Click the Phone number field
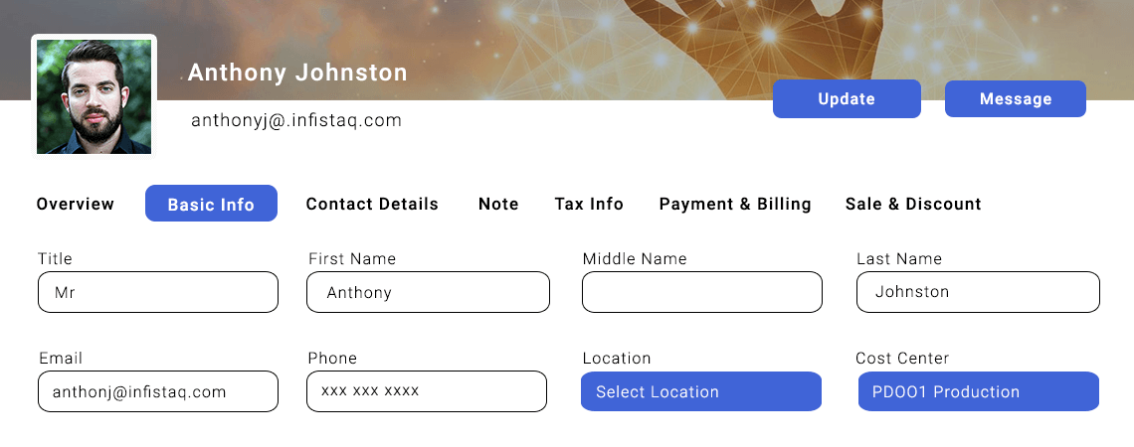1134x447 pixels. (x=427, y=391)
